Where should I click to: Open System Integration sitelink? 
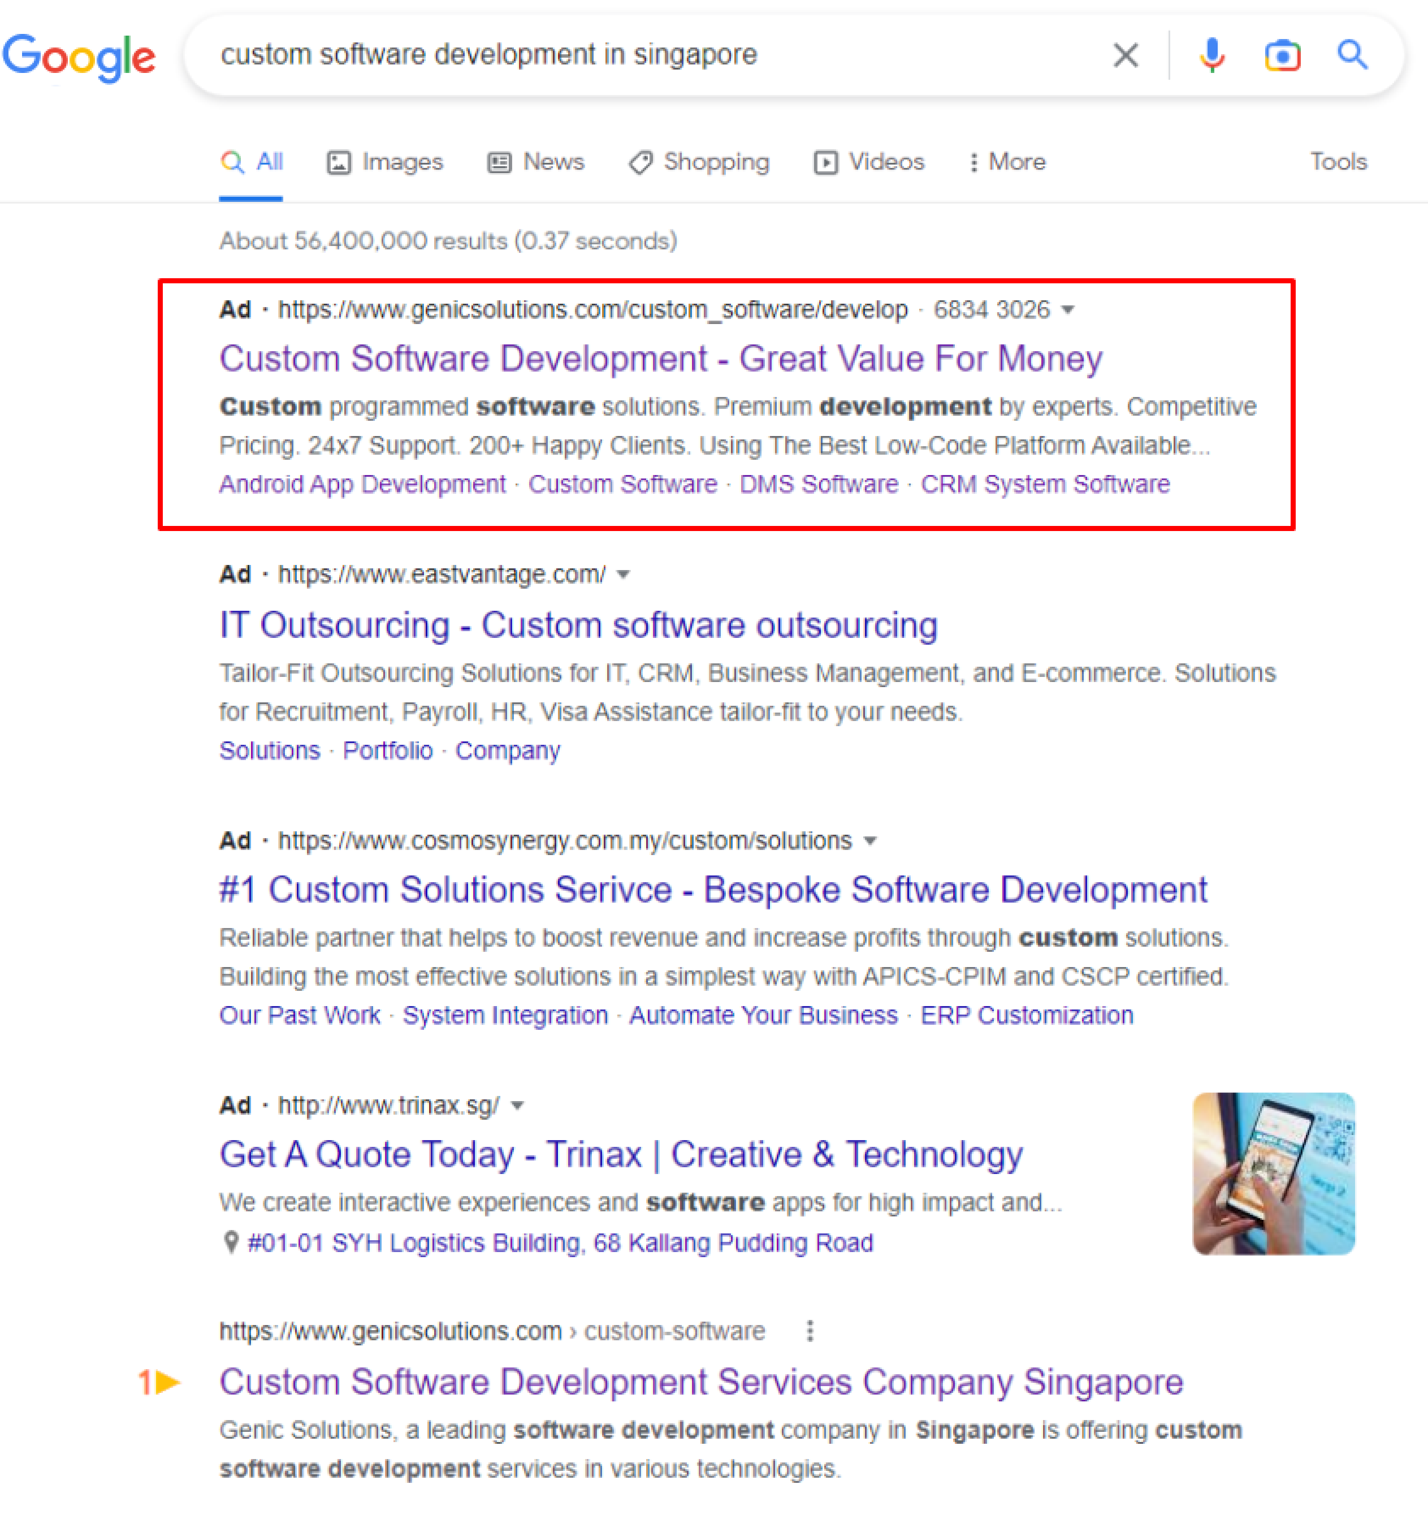click(505, 1015)
